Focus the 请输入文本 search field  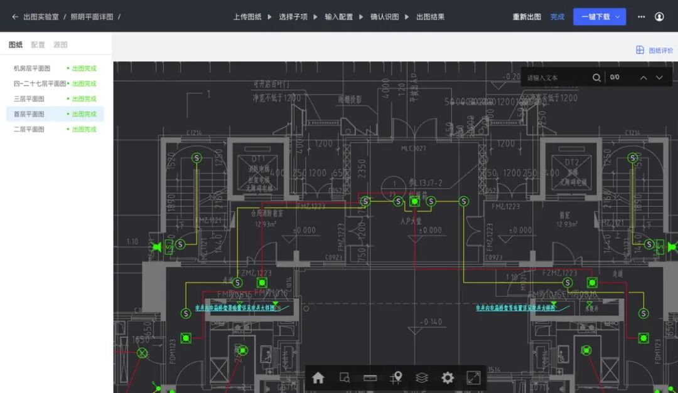pyautogui.click(x=557, y=78)
